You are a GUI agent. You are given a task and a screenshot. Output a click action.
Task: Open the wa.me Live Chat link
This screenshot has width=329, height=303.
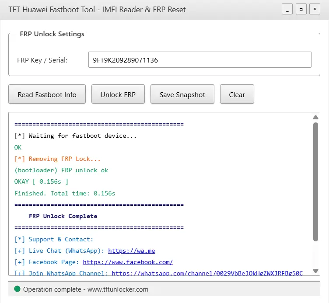pyautogui.click(x=131, y=251)
